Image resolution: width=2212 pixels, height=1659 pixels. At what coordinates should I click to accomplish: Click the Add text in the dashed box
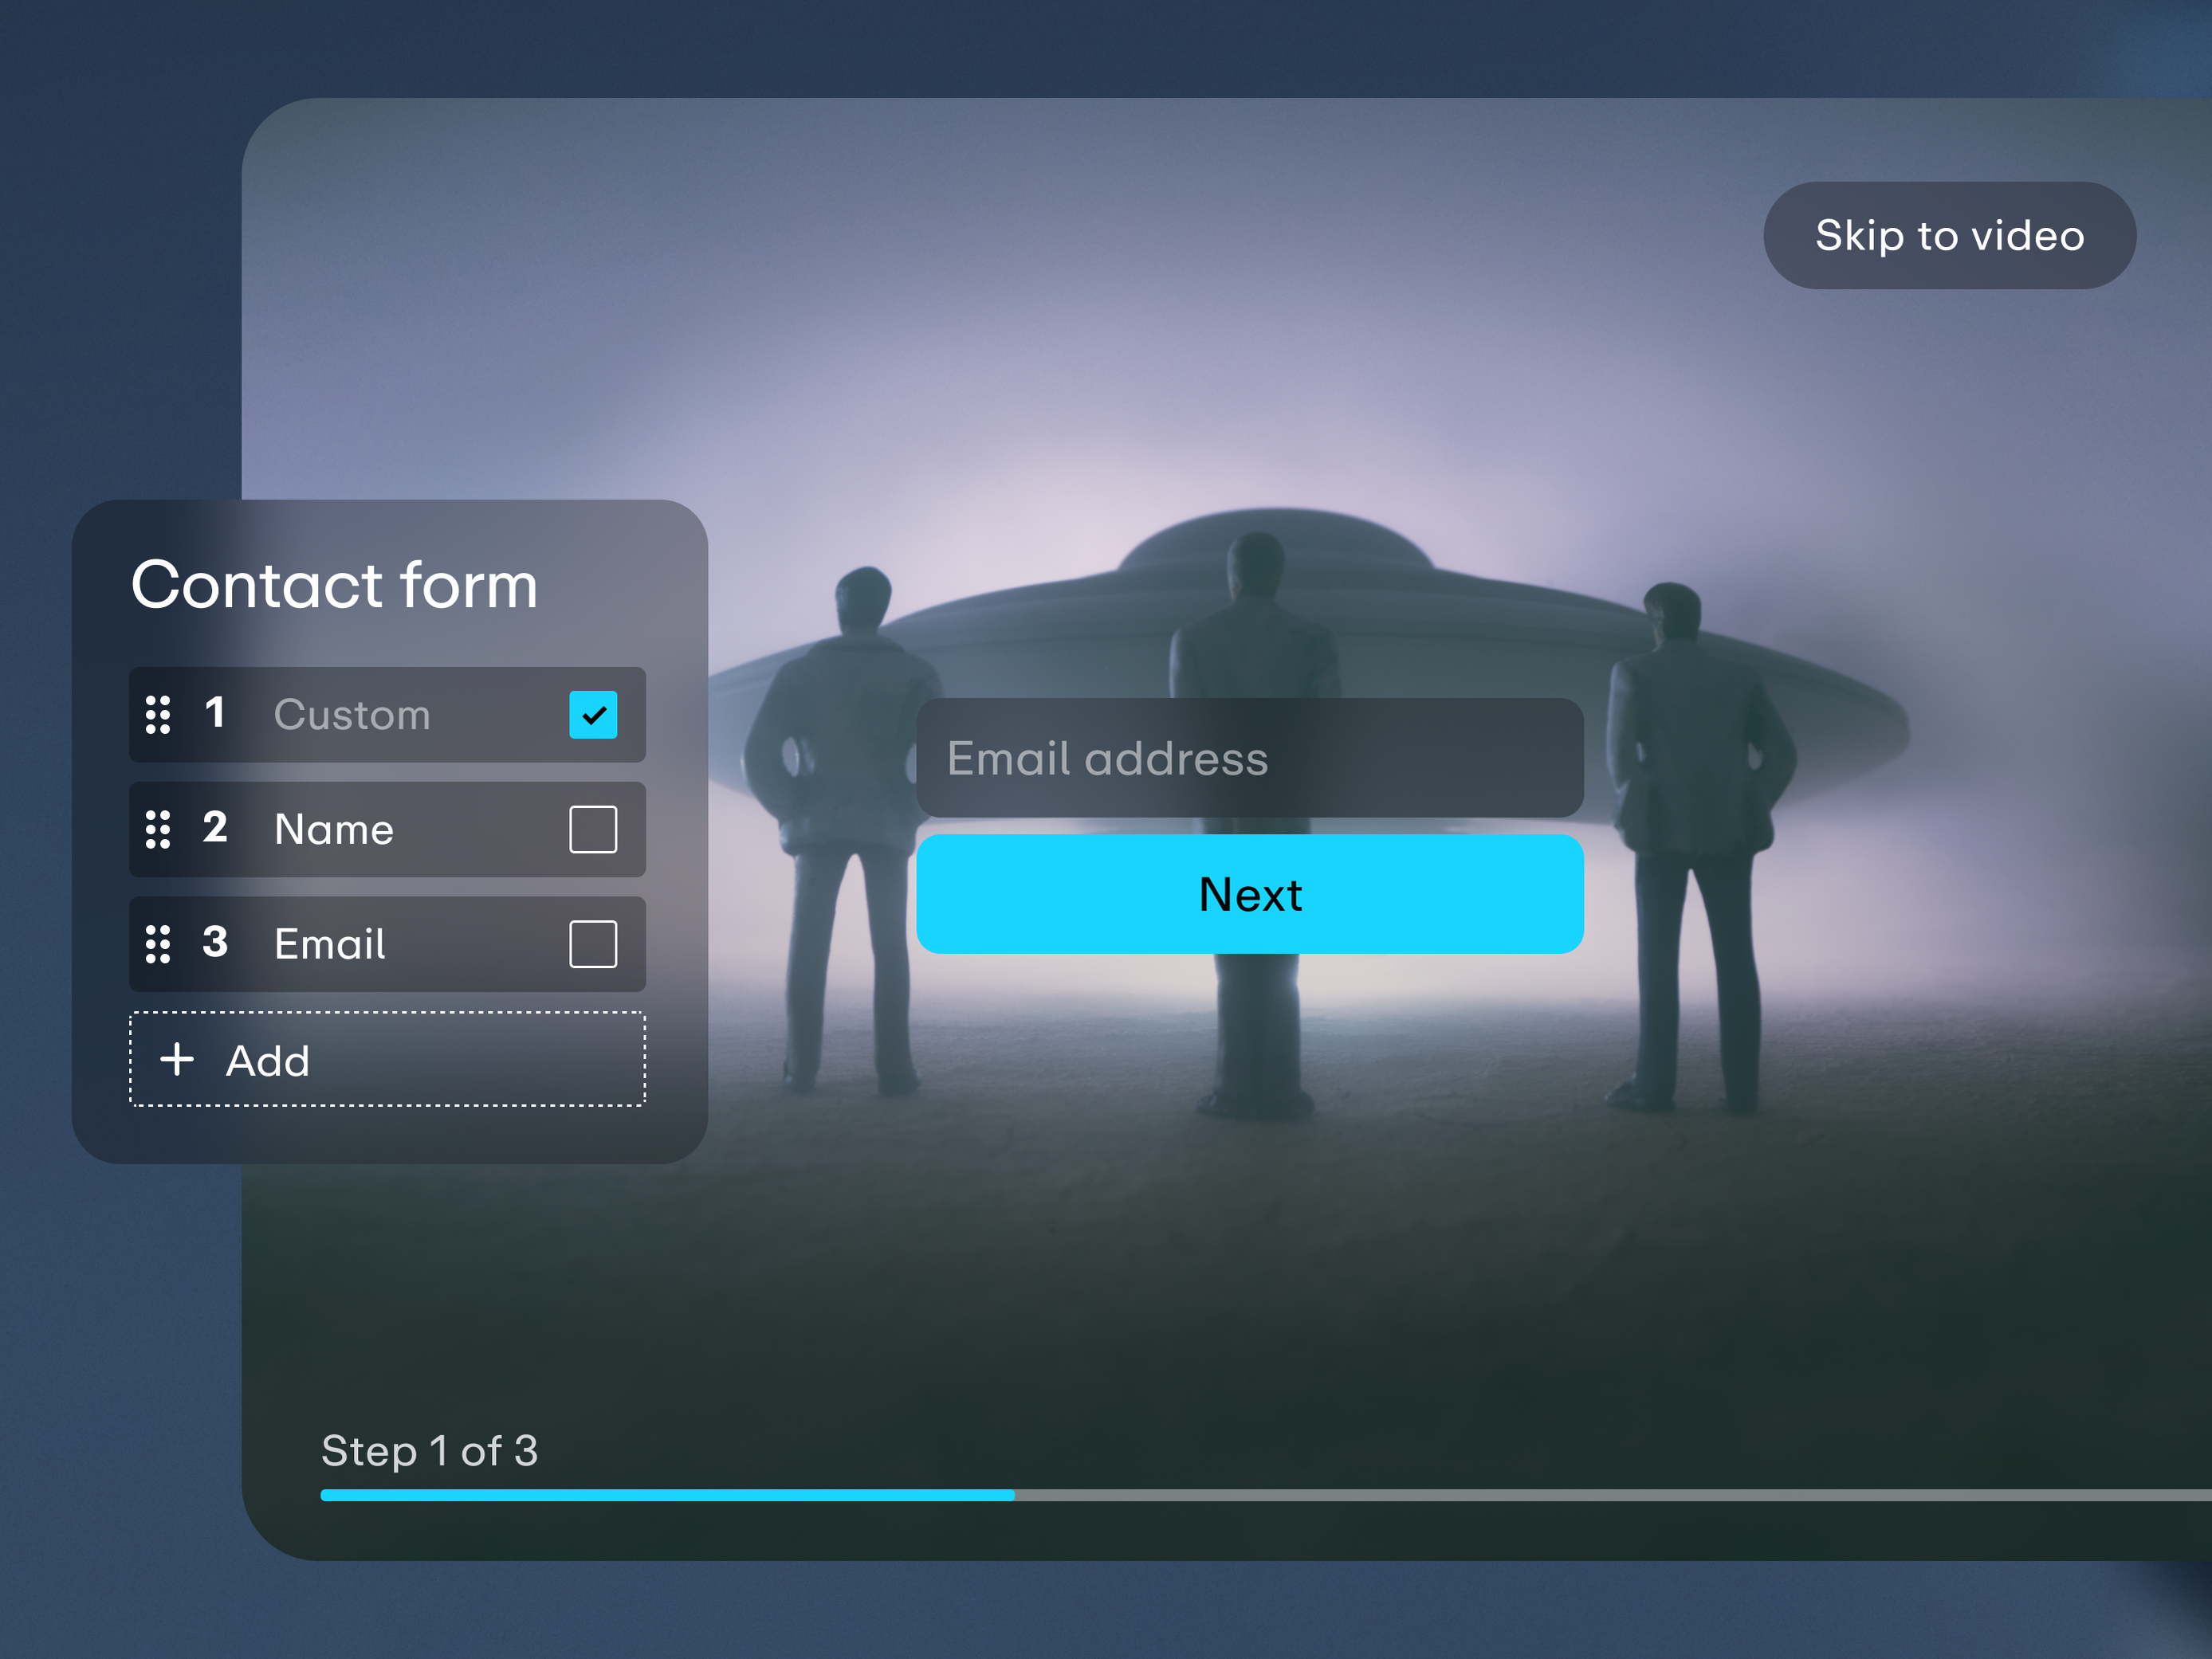coord(268,1061)
